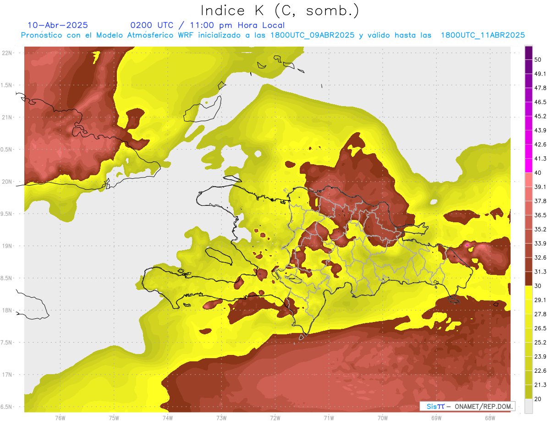This screenshot has height=424, width=550.
Task: Click the '41.3' color scale value
Action: click(540, 159)
